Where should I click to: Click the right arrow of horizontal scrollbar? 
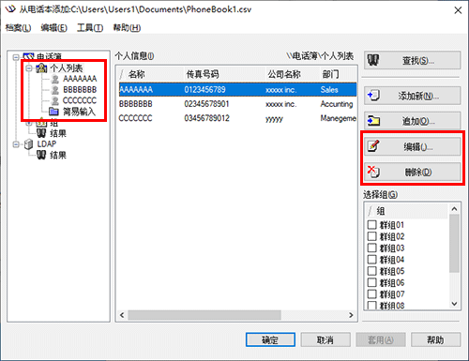tap(351, 315)
